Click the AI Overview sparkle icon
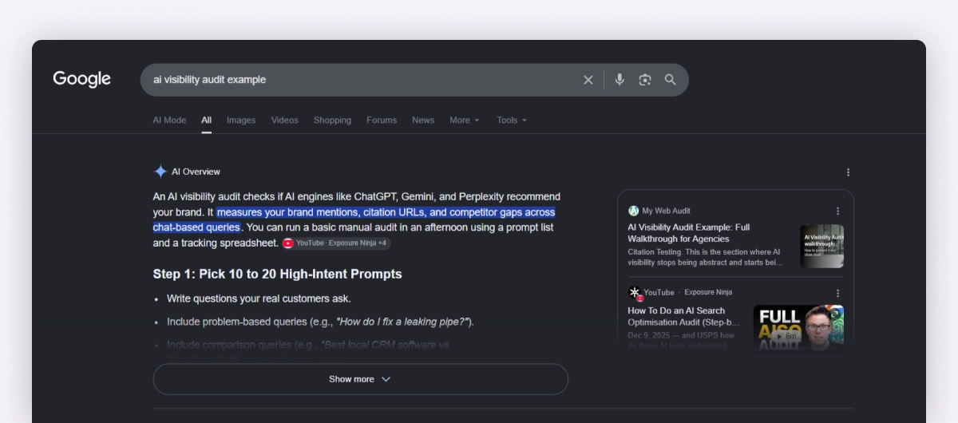This screenshot has height=423, width=958. [x=160, y=172]
